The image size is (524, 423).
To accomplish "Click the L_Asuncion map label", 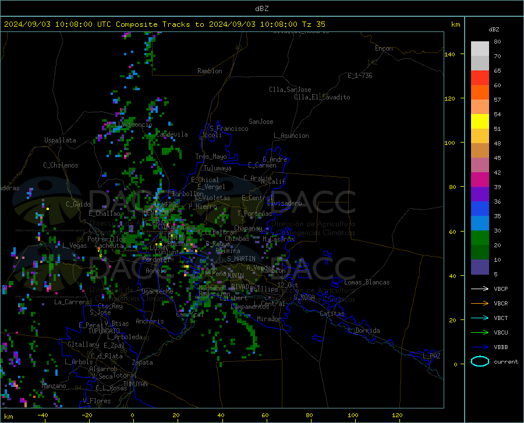I will pyautogui.click(x=291, y=136).
